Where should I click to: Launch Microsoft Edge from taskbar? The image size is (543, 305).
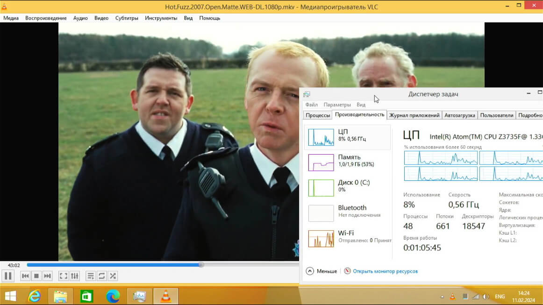(113, 296)
